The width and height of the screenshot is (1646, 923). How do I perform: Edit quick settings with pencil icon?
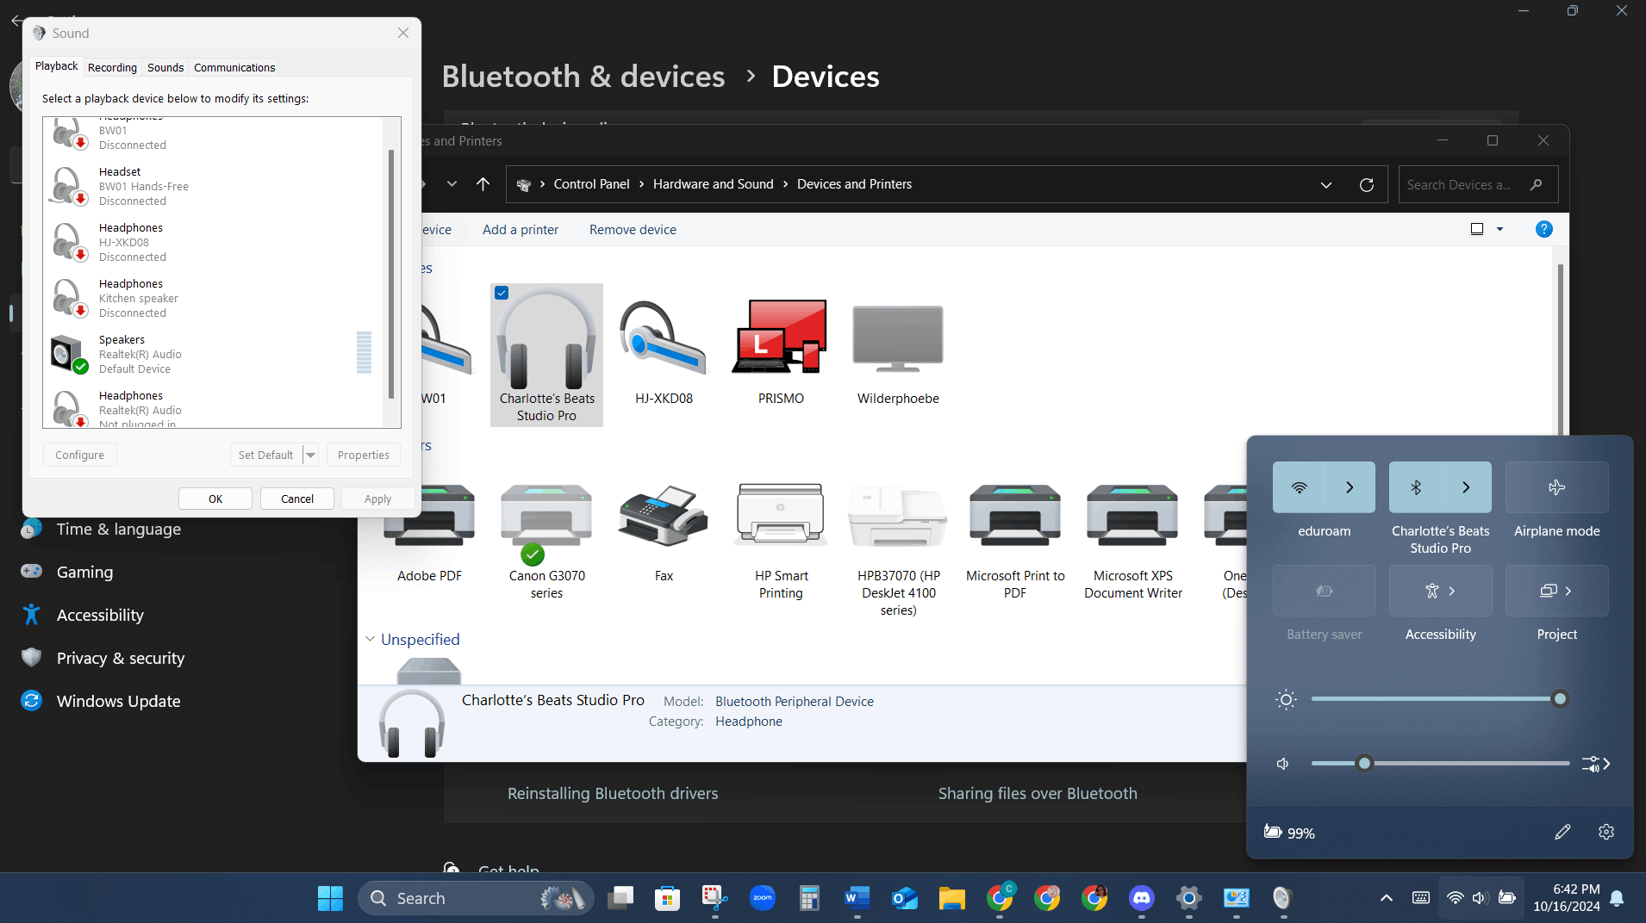tap(1562, 832)
